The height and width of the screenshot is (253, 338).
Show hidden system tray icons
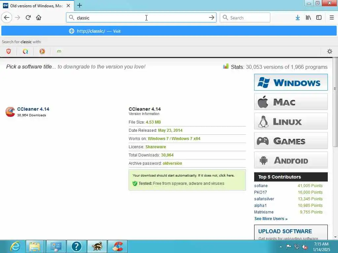click(x=281, y=247)
